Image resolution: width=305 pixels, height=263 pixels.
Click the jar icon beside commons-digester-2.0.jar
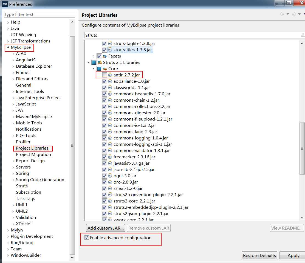(110, 113)
